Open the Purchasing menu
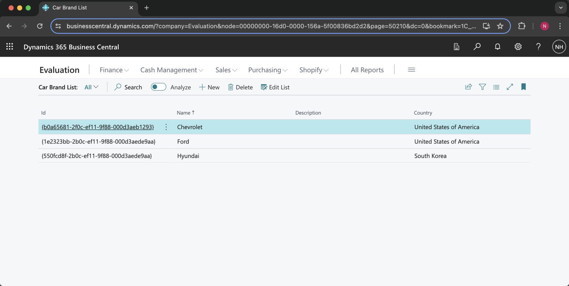The image size is (569, 286). click(268, 70)
